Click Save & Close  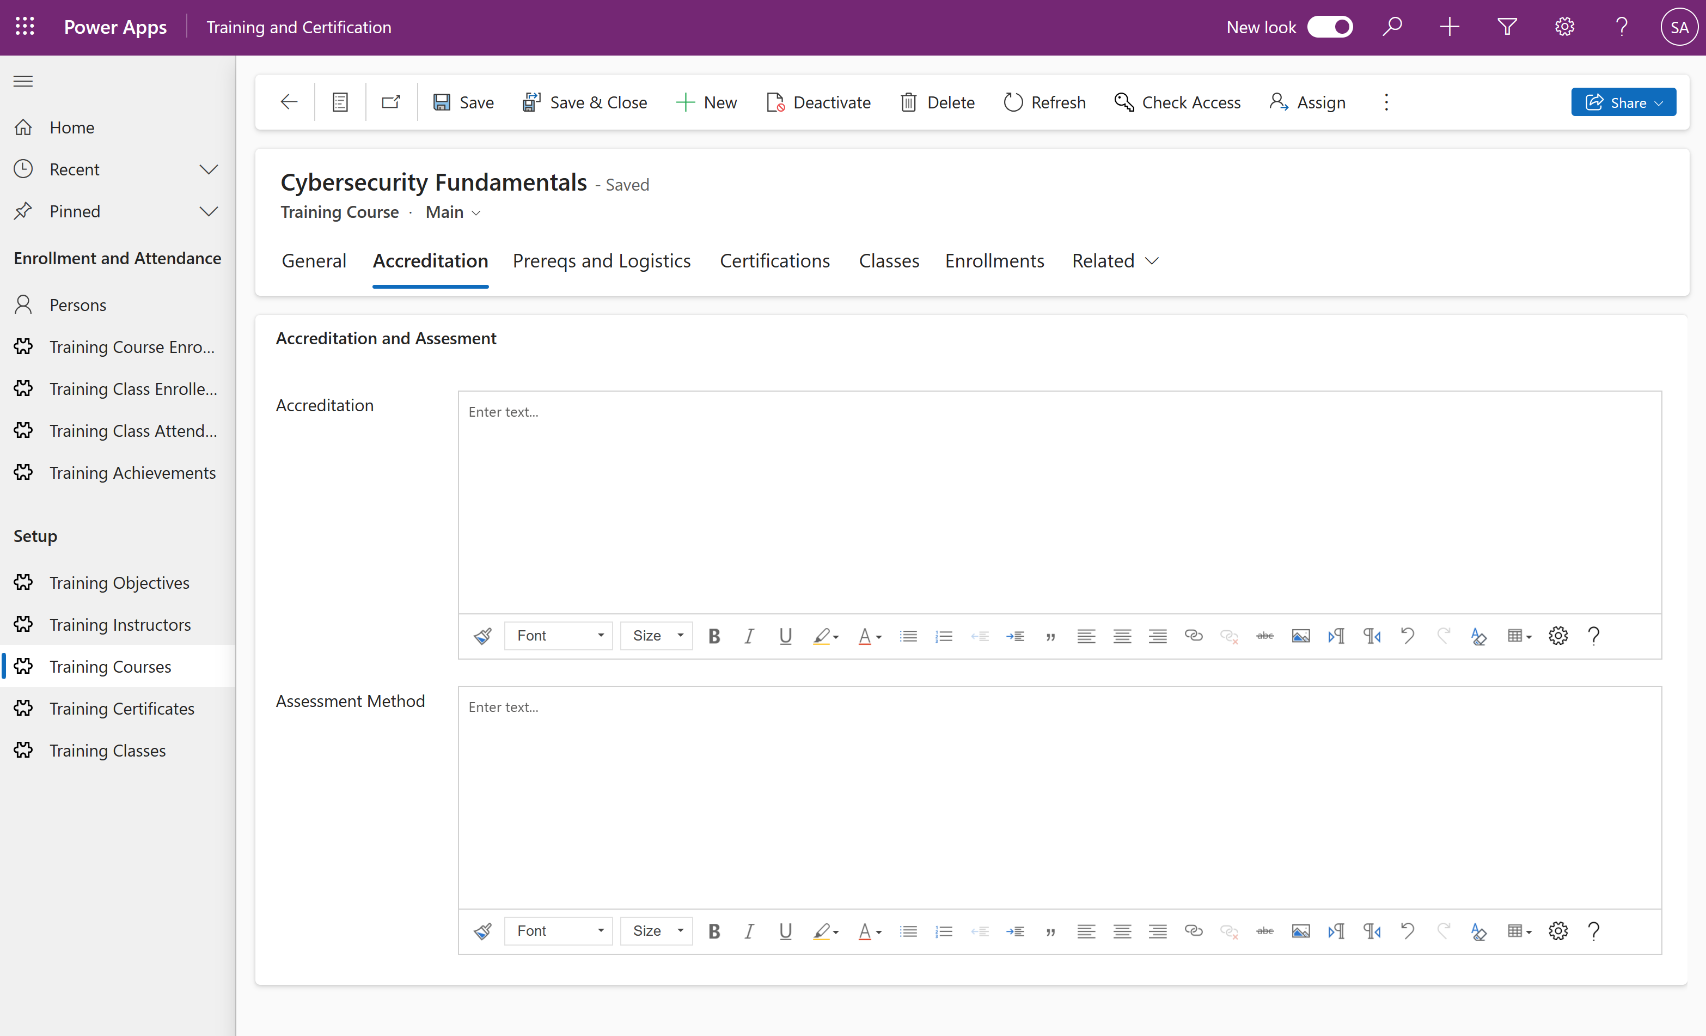click(585, 102)
